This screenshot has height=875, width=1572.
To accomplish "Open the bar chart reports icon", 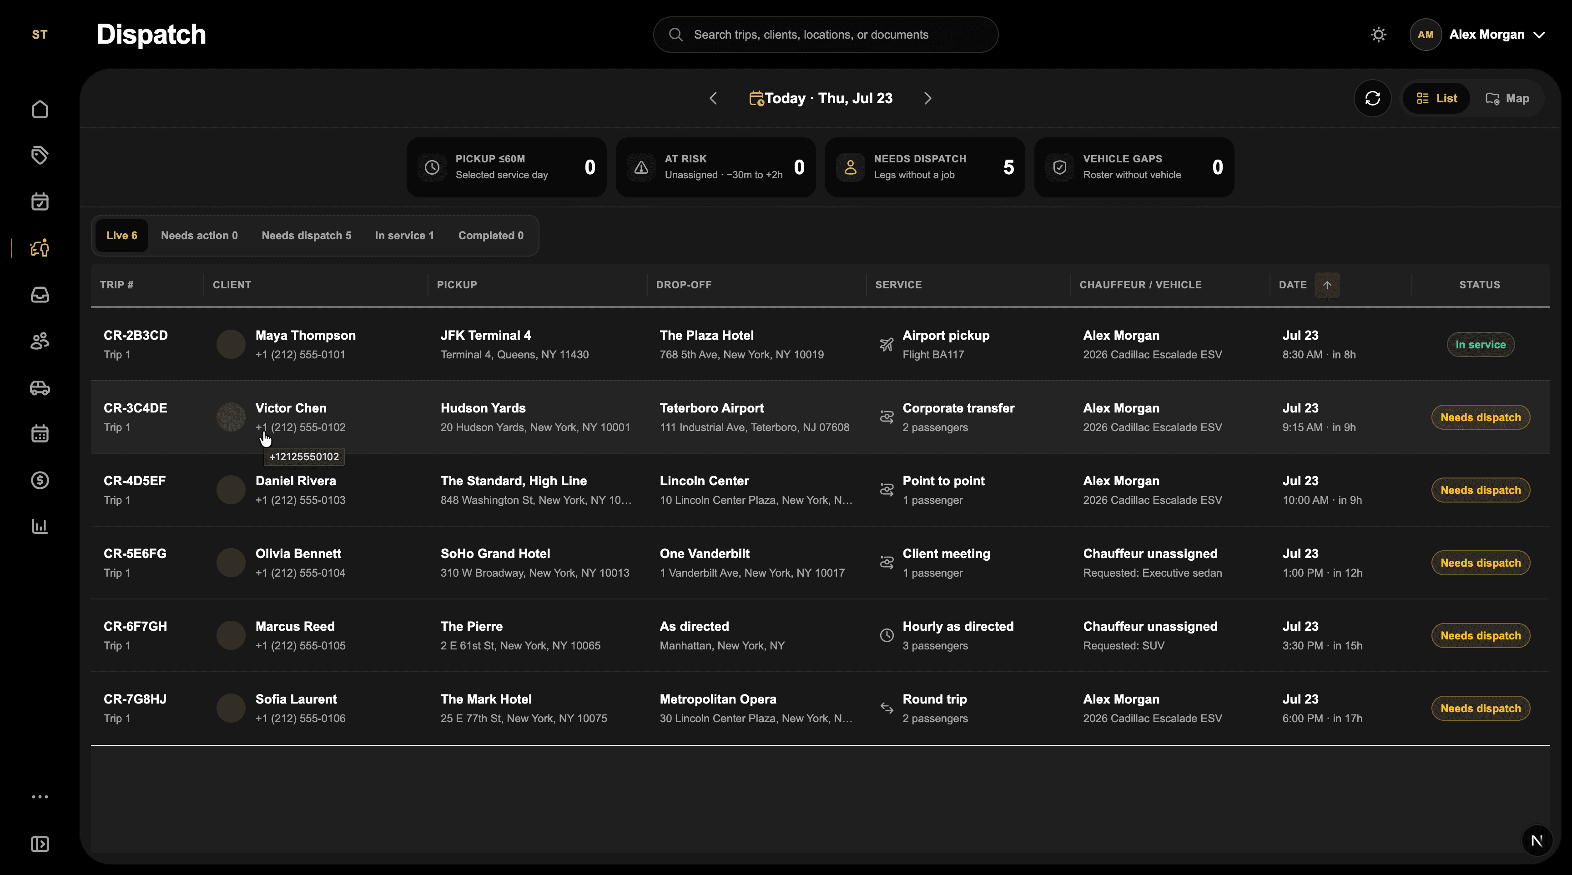I will tap(40, 527).
